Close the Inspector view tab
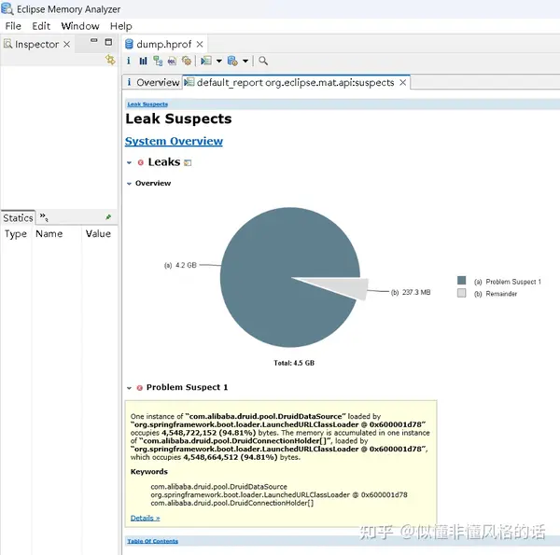 67,44
